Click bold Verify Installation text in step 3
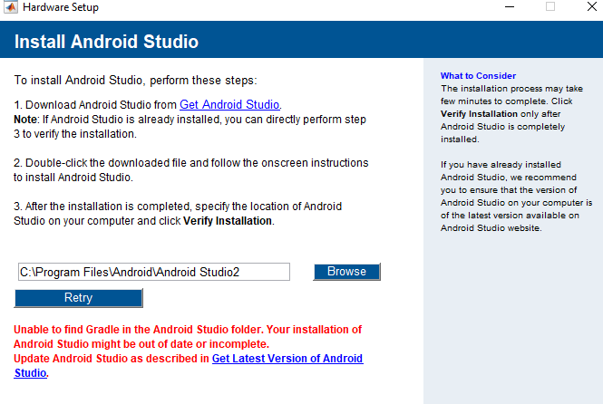603x404 pixels. point(227,221)
